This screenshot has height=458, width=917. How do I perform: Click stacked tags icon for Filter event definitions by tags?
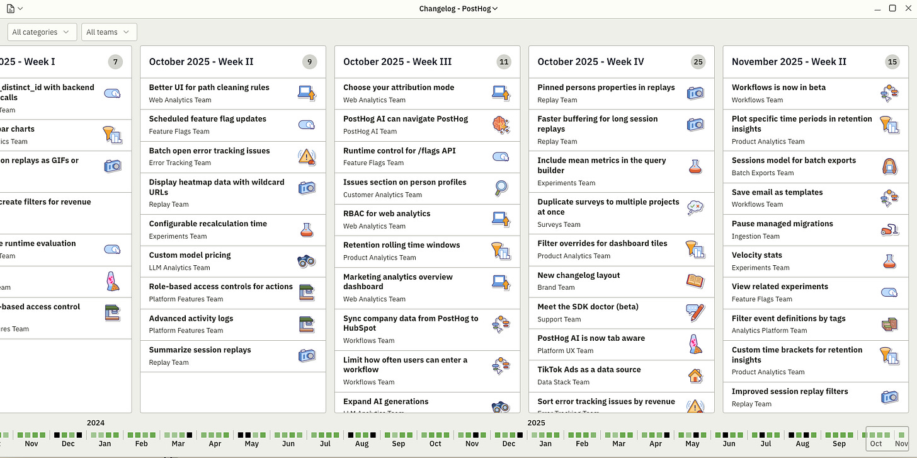pos(889,324)
